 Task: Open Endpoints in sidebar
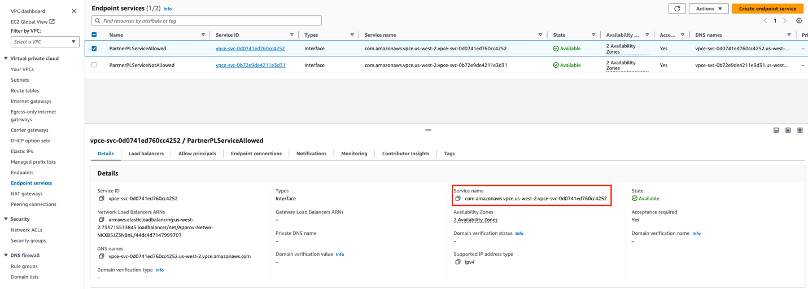22,173
